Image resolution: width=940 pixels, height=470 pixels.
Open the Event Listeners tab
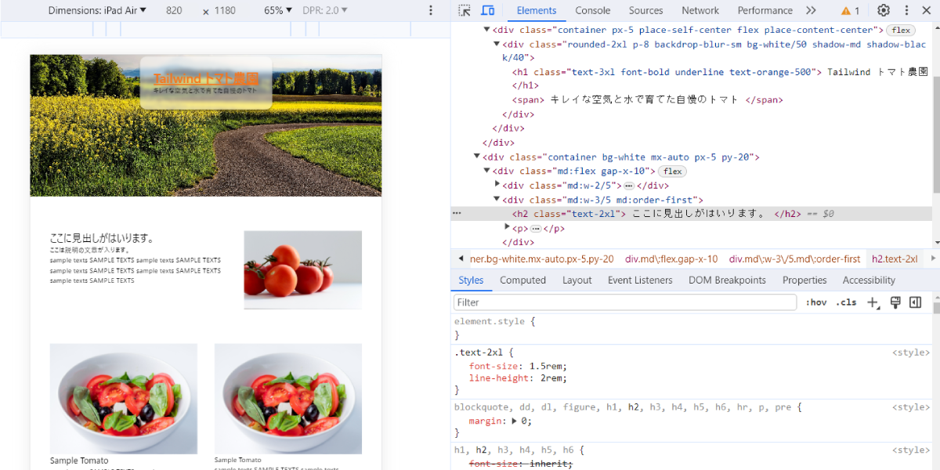(x=640, y=280)
